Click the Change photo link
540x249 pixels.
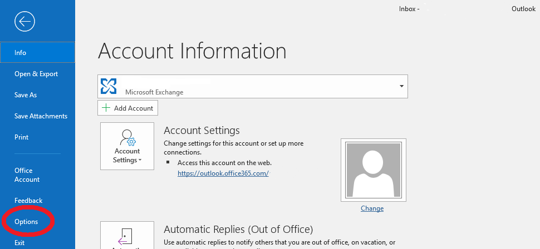click(372, 208)
